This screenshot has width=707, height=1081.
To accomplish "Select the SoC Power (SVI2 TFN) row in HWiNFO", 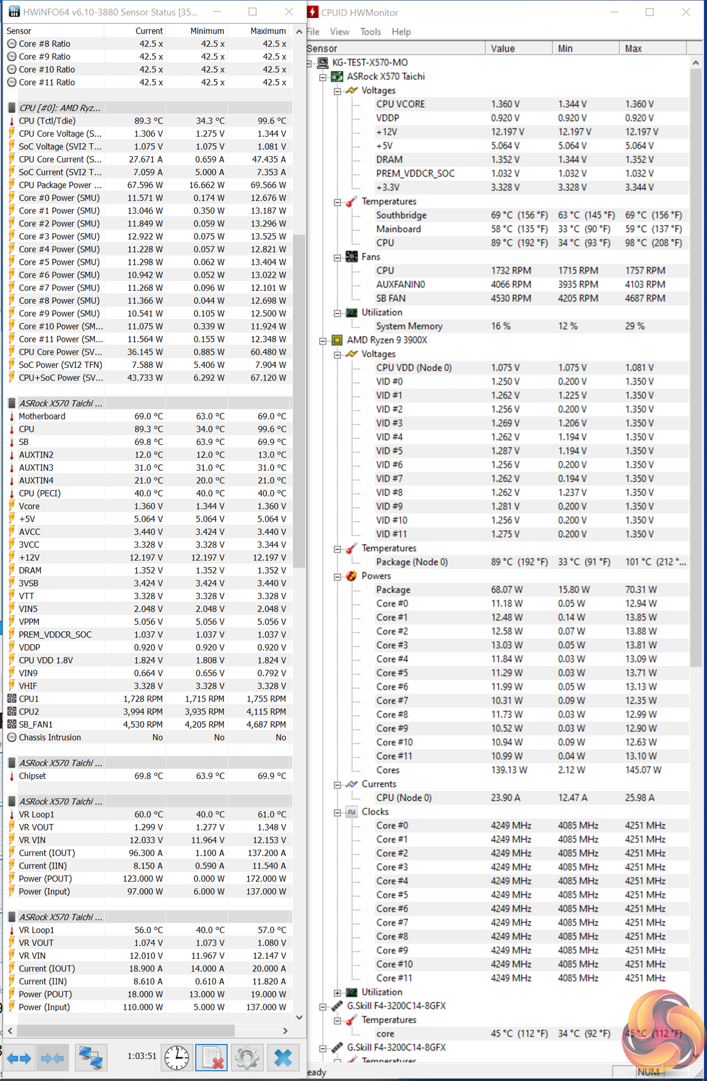I will pos(148,365).
